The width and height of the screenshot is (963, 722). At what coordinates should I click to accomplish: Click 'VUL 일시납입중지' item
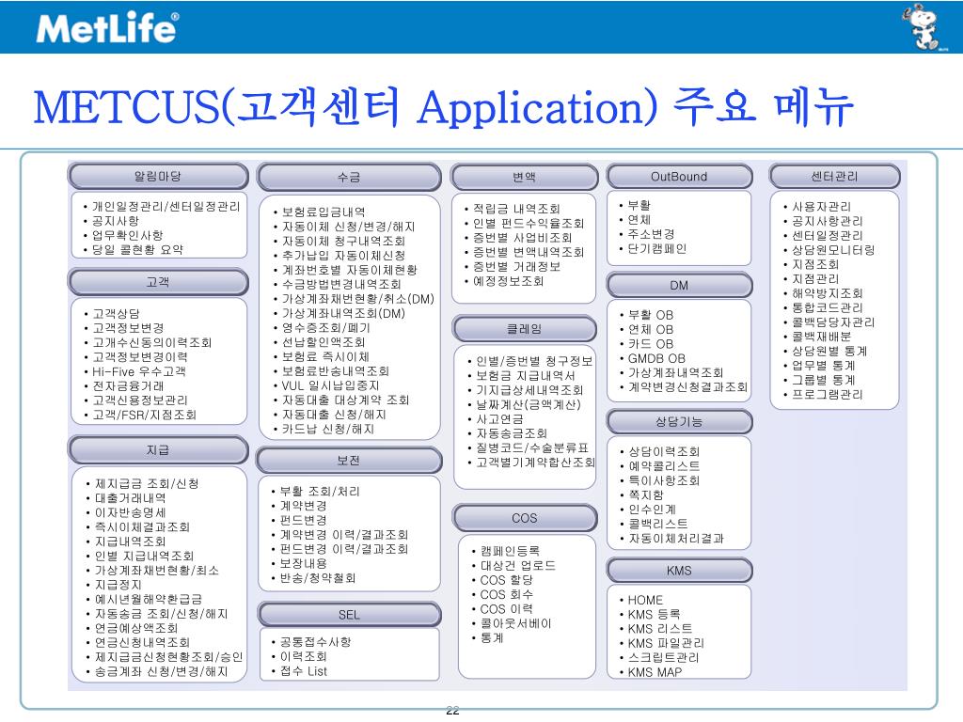pyautogui.click(x=330, y=385)
